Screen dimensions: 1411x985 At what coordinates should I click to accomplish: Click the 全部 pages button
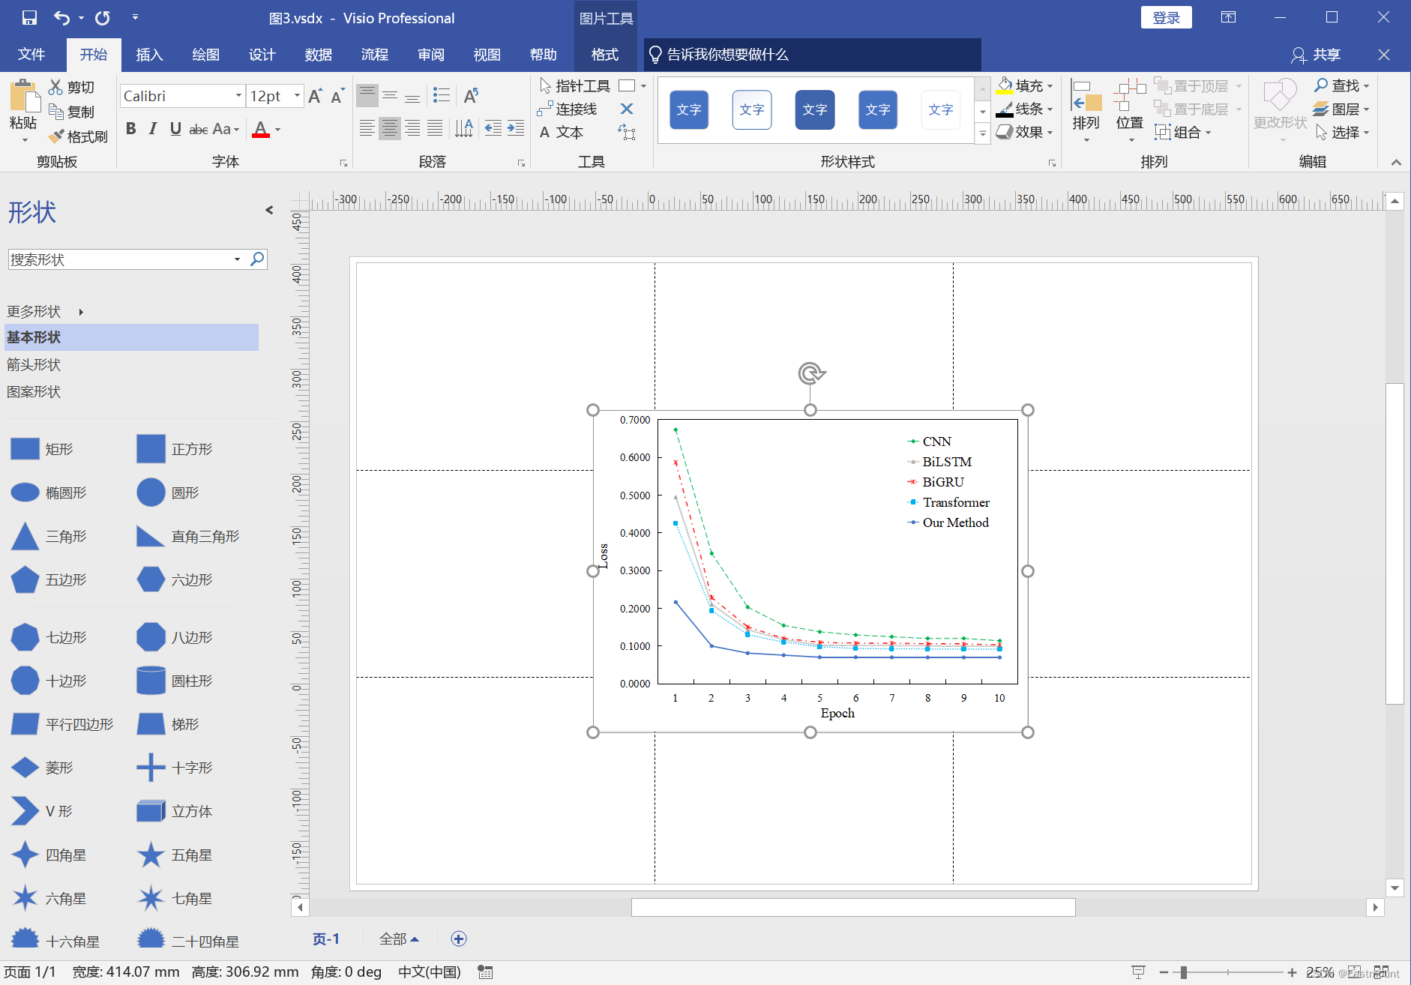(399, 939)
